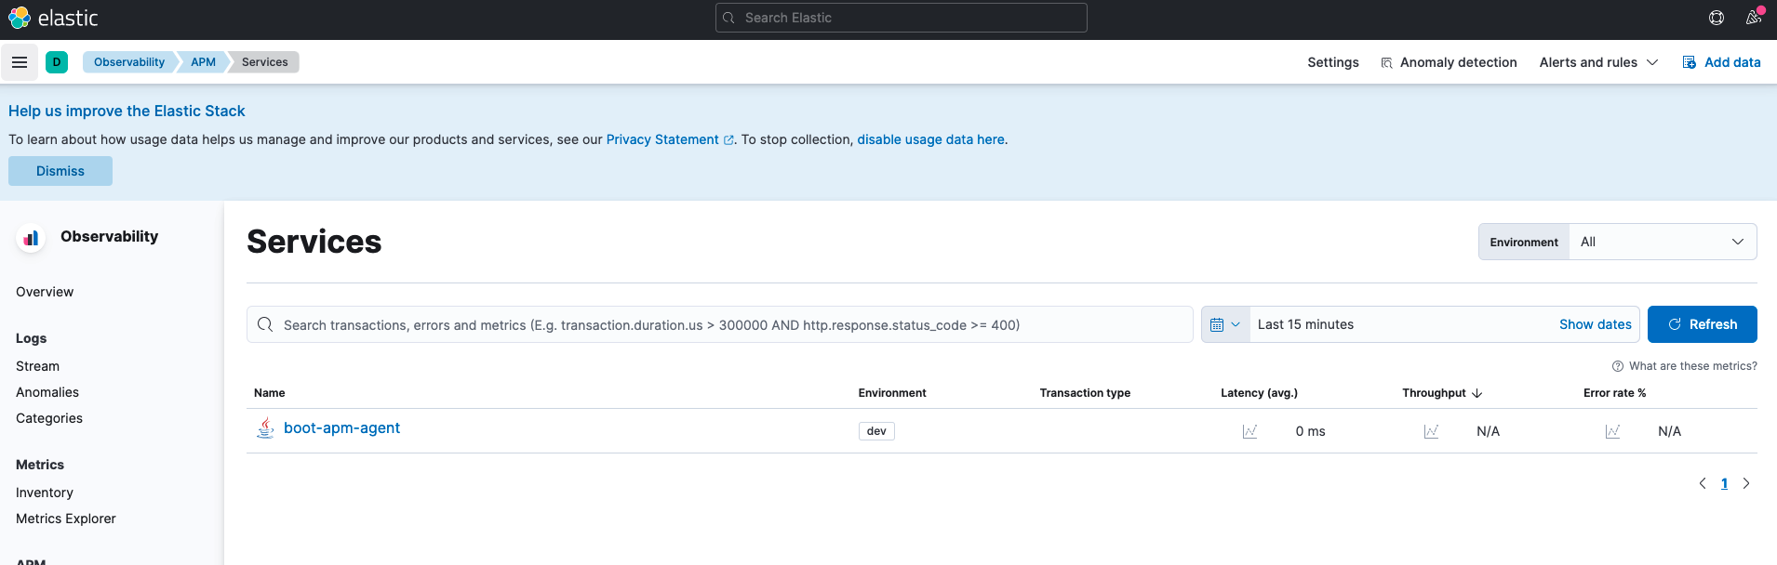Click the Add data icon
Screen dimensions: 1777x565
coord(1690,62)
